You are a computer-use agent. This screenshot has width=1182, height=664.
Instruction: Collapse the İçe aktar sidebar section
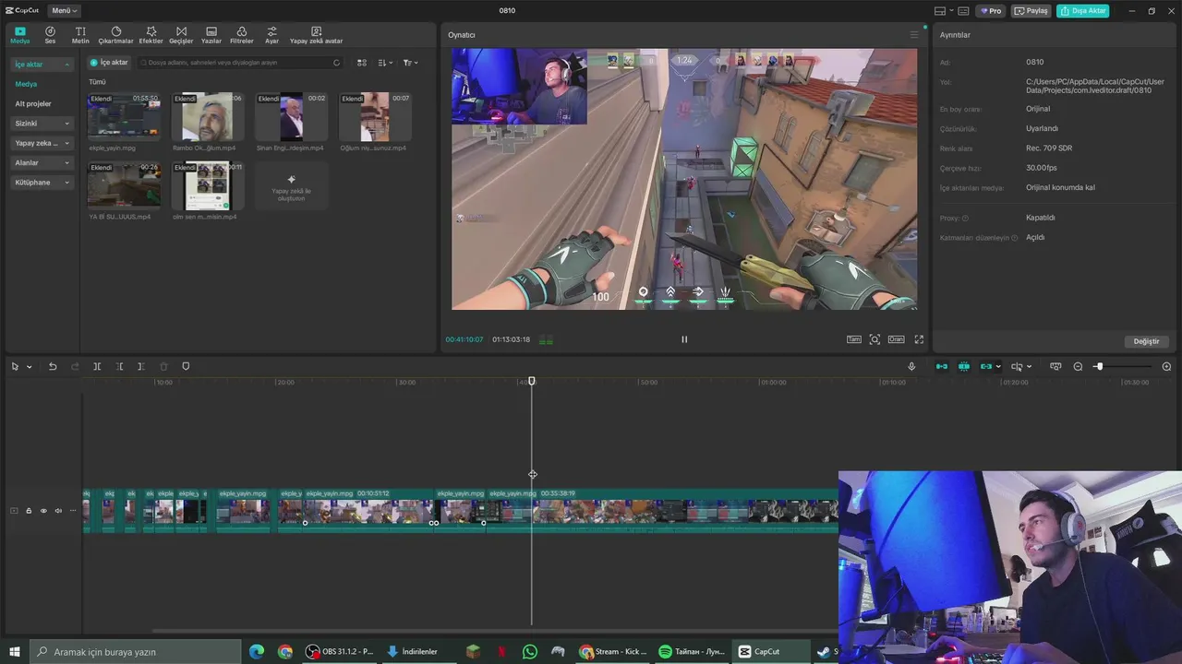click(x=42, y=65)
